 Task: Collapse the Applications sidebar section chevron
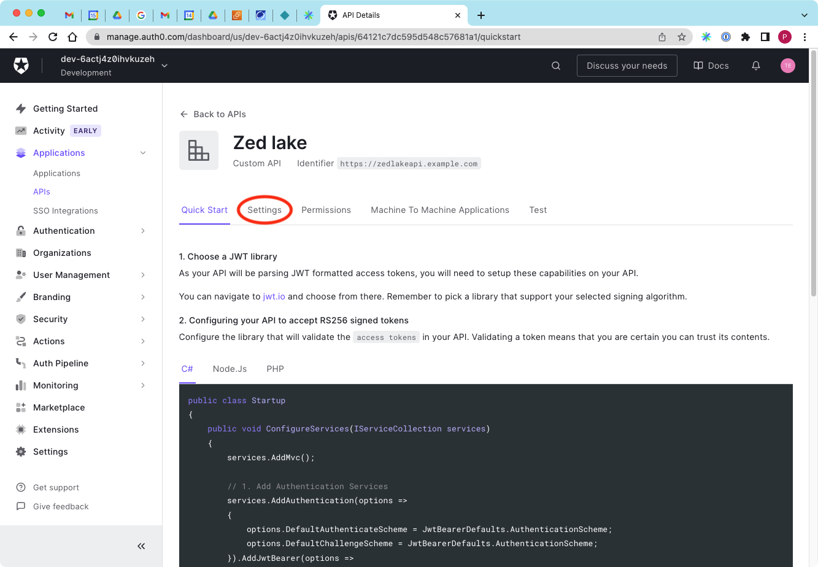tap(143, 153)
